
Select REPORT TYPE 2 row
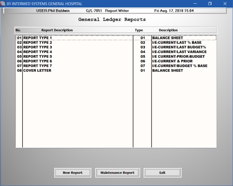tap(116, 42)
